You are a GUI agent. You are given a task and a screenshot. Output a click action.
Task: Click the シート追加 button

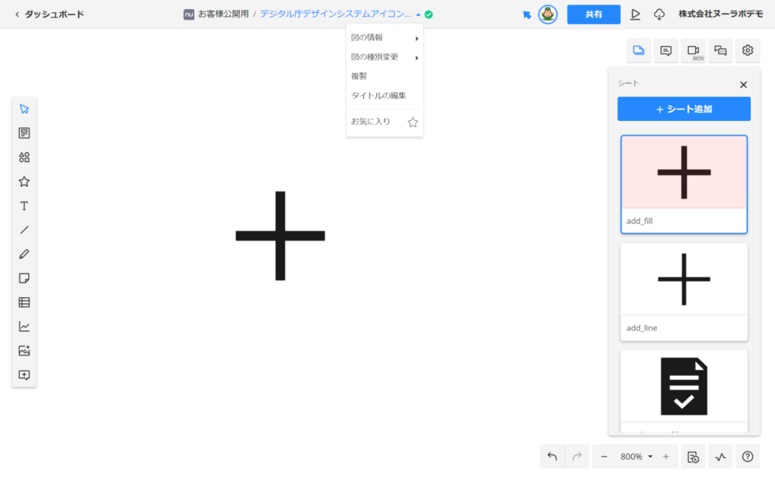[x=683, y=109]
